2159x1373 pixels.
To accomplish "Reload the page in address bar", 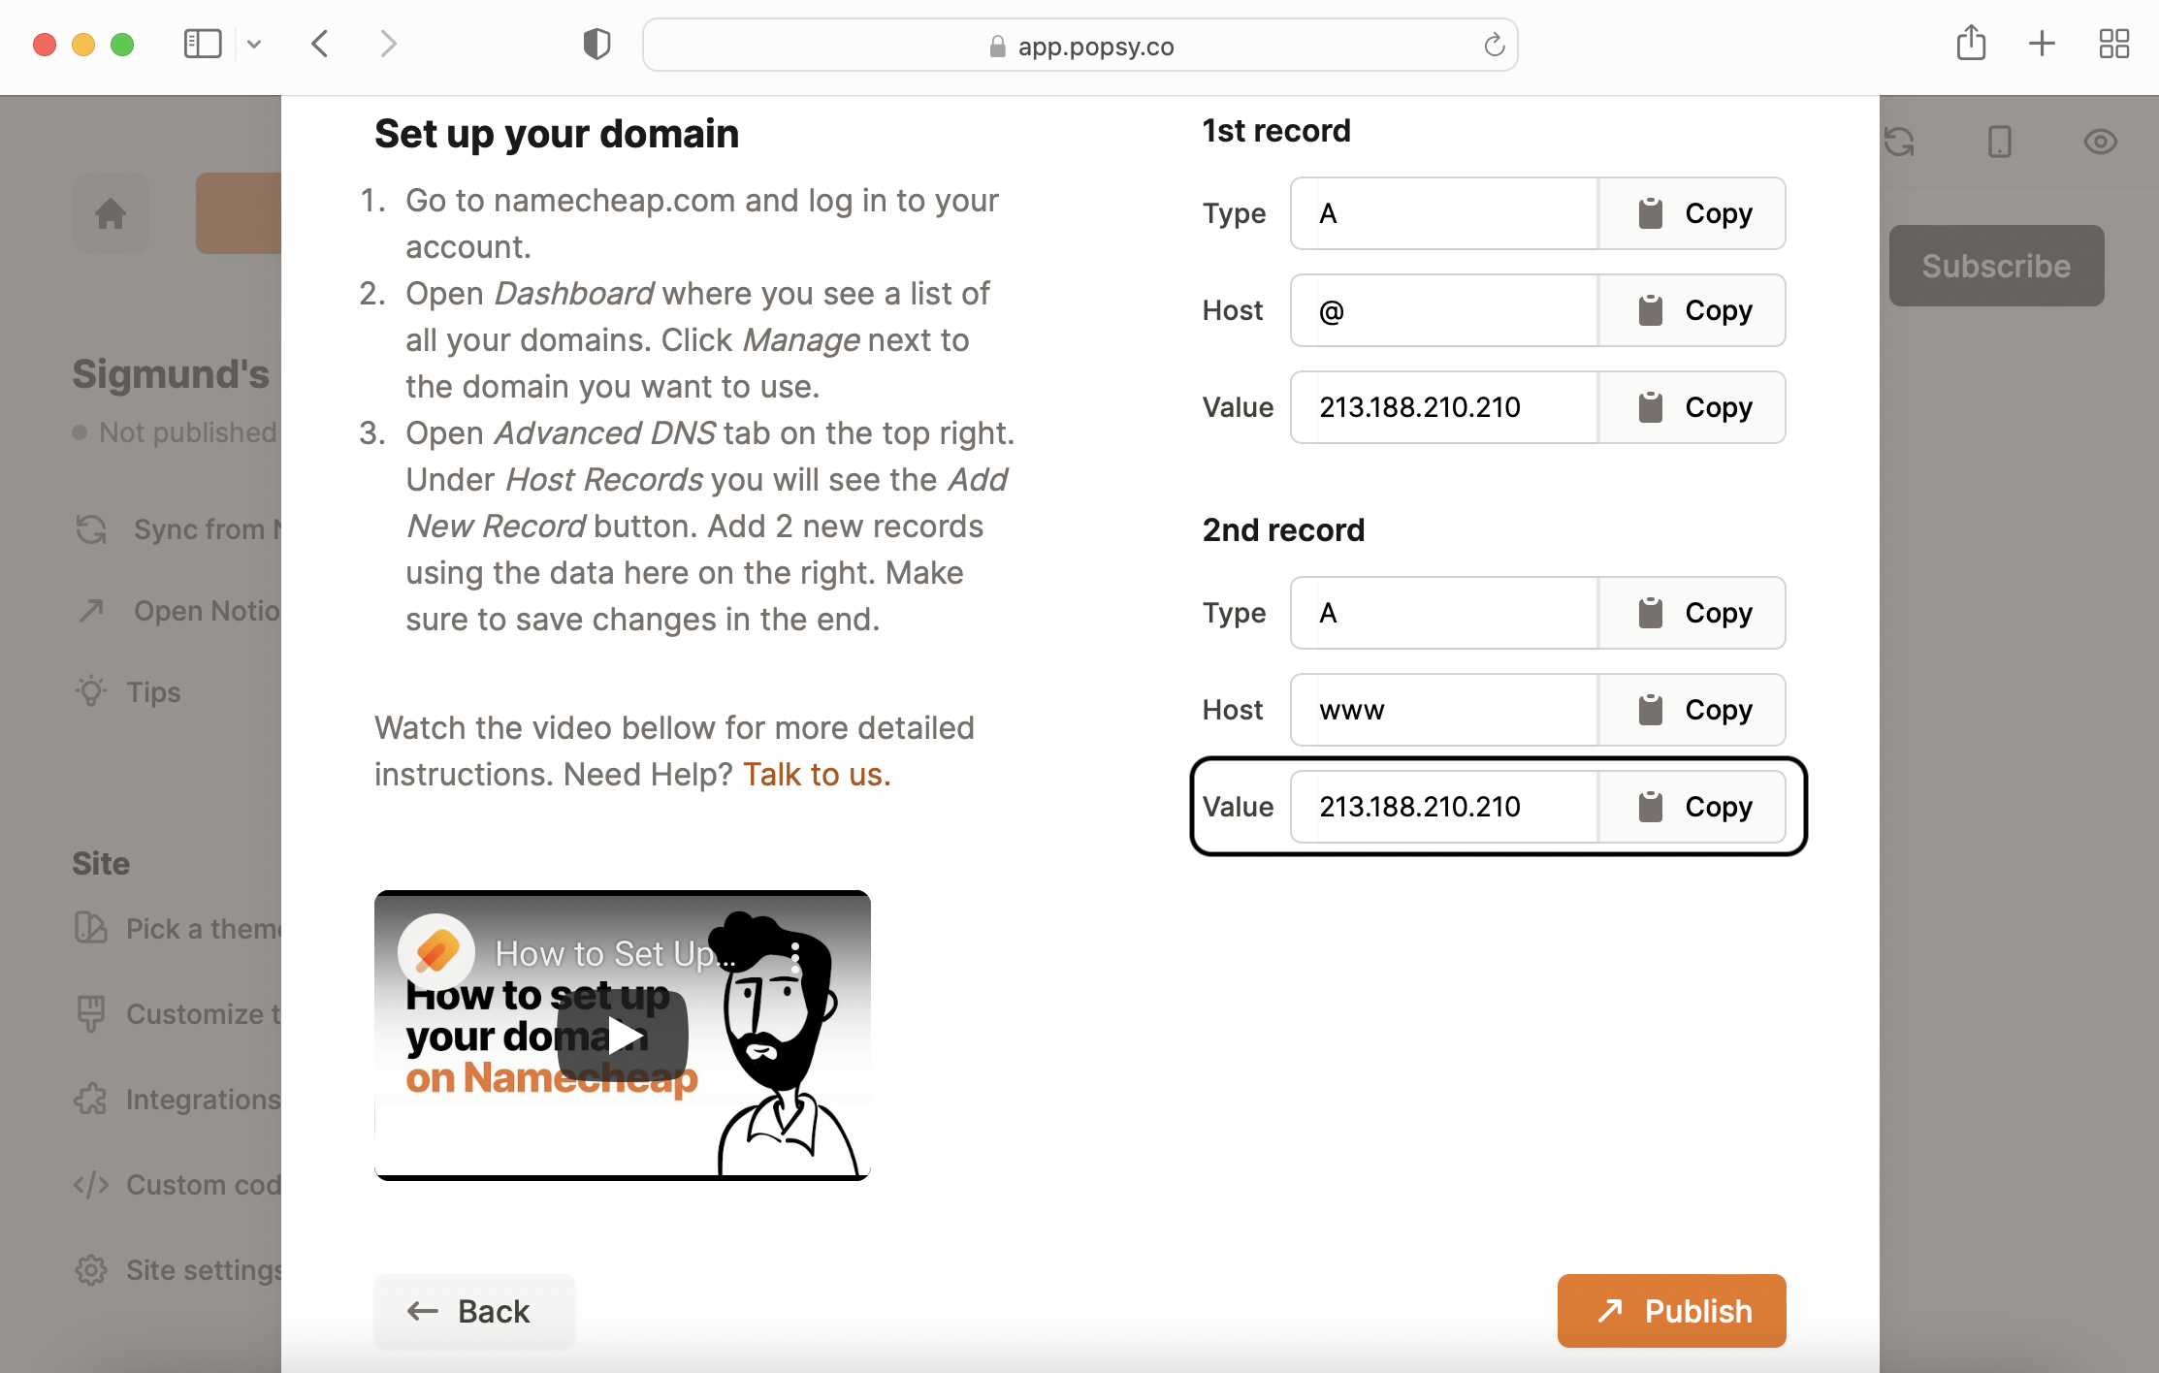I will [x=1494, y=46].
